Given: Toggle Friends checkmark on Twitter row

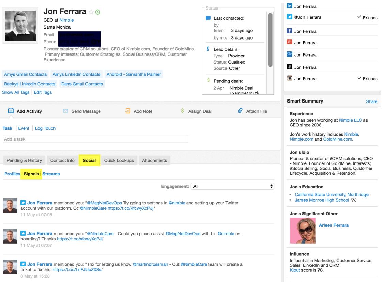Looking at the screenshot, I should click(x=359, y=17).
